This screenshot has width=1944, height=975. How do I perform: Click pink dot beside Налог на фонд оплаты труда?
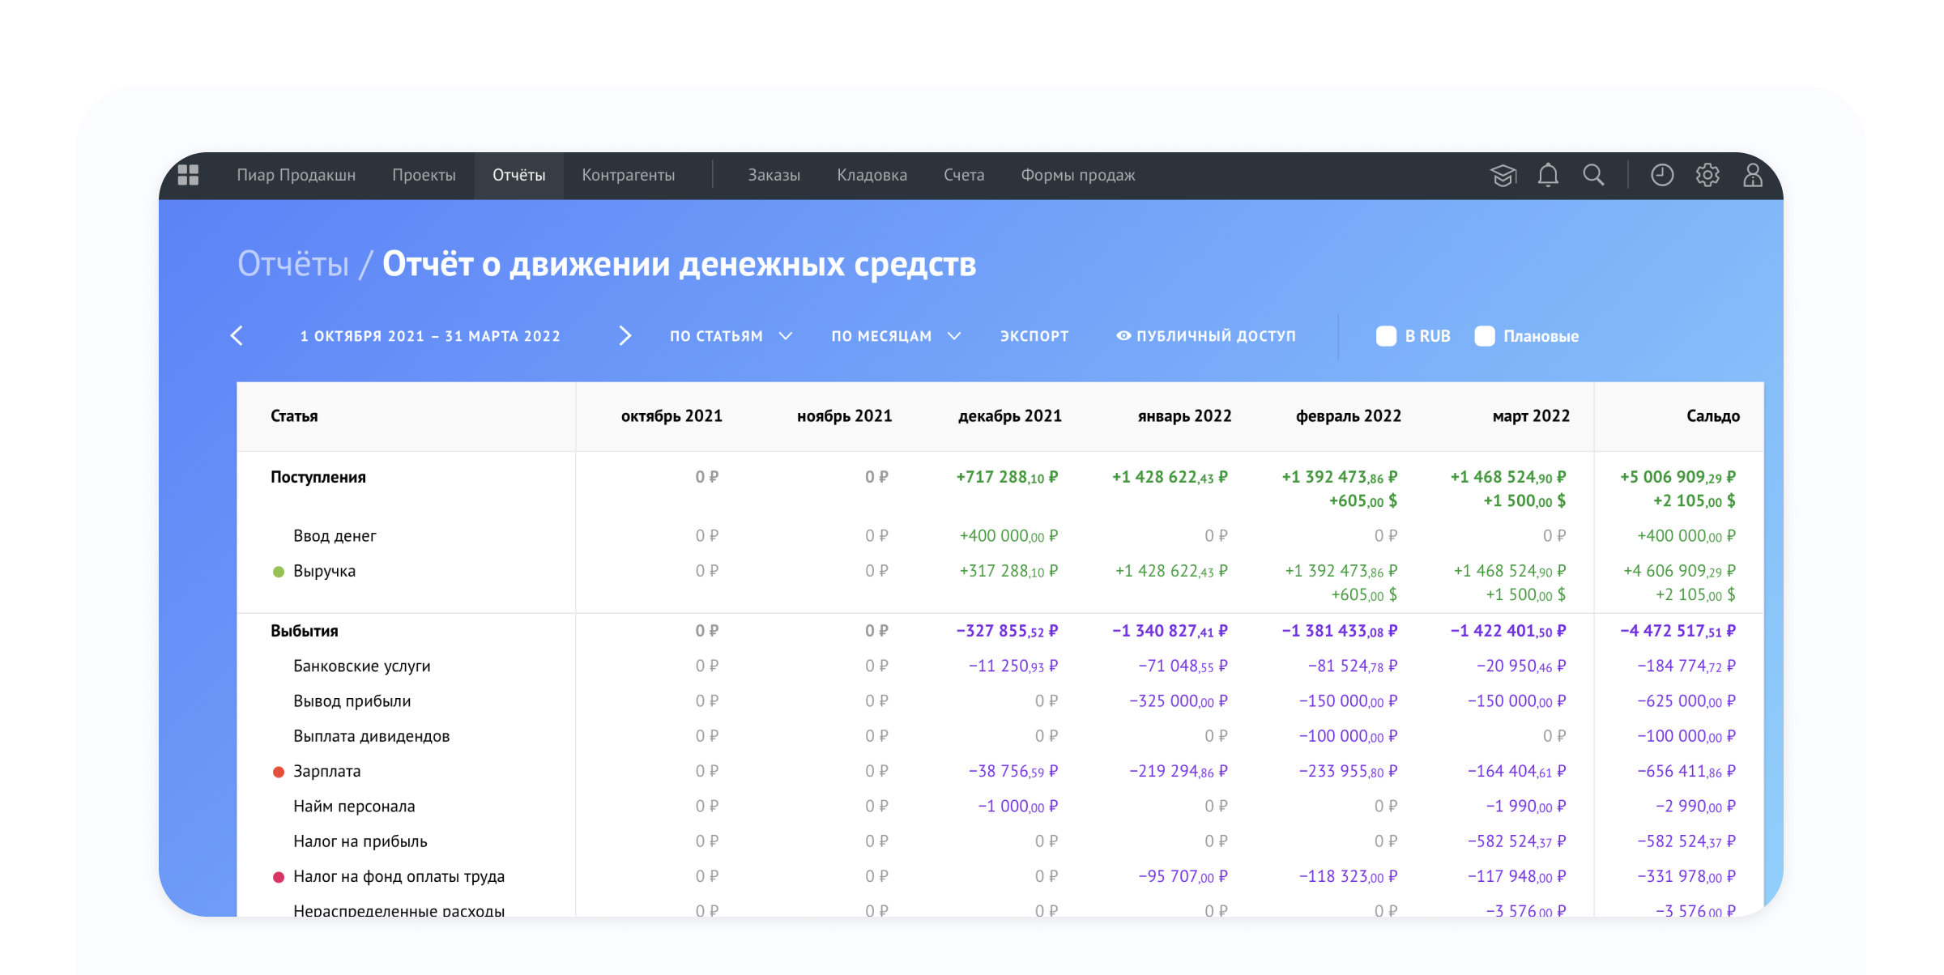[279, 877]
